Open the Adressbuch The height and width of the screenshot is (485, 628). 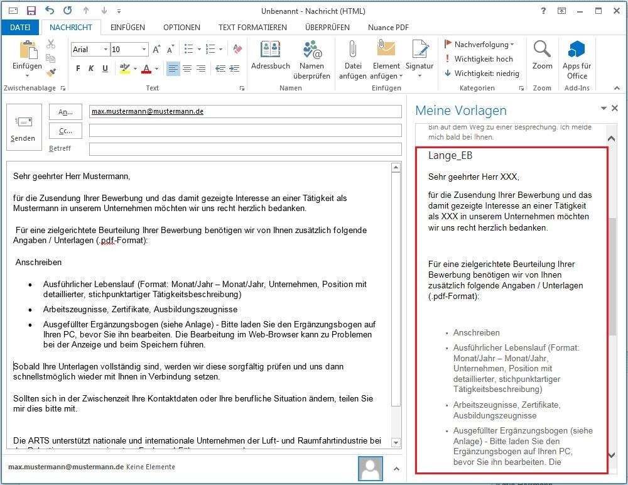(x=270, y=56)
